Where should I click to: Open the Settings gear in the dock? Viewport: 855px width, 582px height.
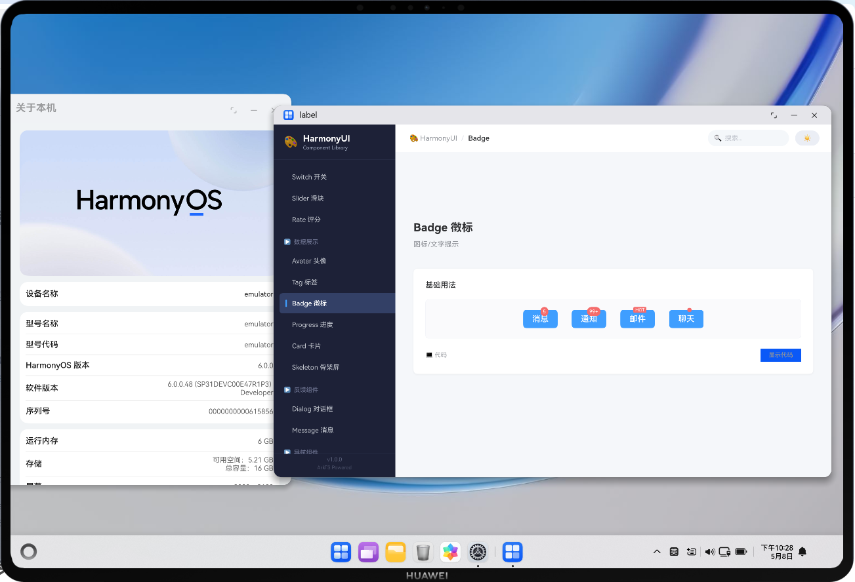478,552
